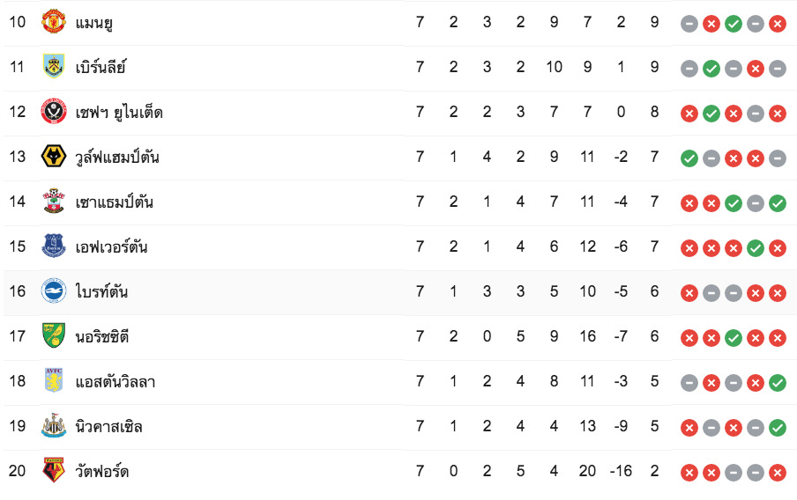The image size is (797, 500).
Task: Click the Watford club crest
Action: [54, 471]
